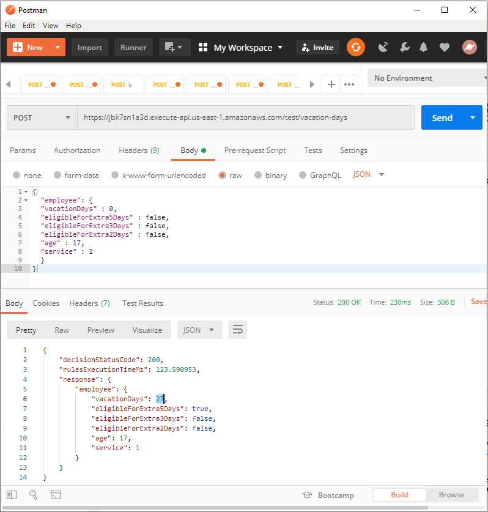
Task: Add a new tab with plus icon
Action: coord(331,84)
